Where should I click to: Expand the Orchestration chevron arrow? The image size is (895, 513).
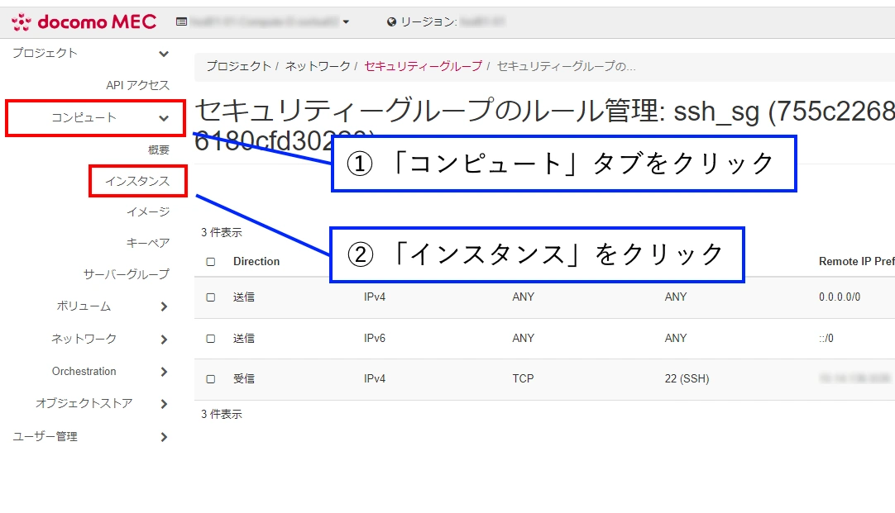(x=164, y=372)
